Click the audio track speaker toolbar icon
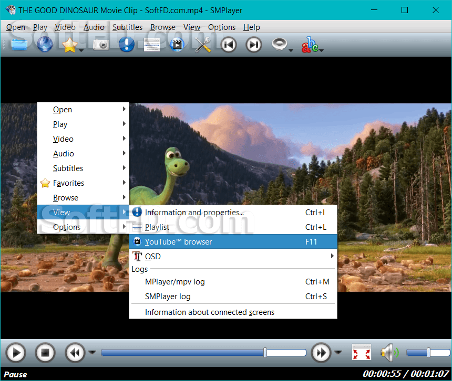 (x=279, y=44)
